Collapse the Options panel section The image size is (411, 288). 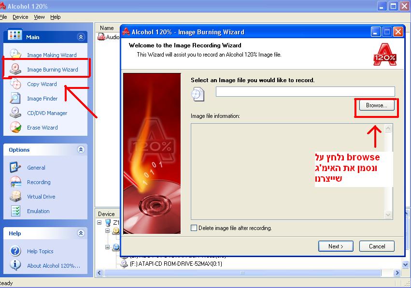coord(81,150)
